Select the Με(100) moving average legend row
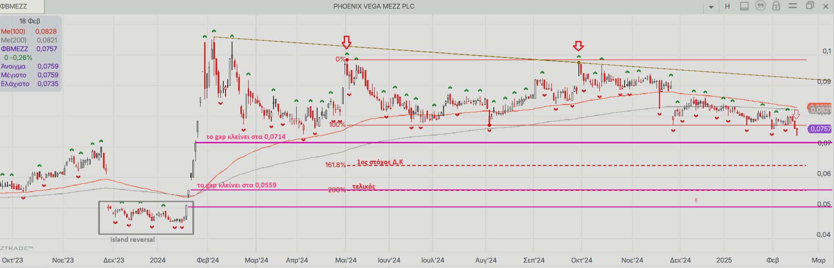The width and height of the screenshot is (834, 268). click(29, 31)
